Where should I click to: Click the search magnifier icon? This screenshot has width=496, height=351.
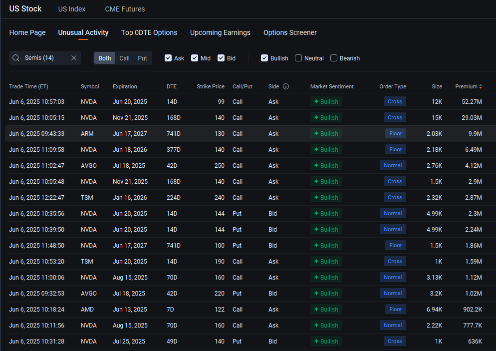pos(16,58)
